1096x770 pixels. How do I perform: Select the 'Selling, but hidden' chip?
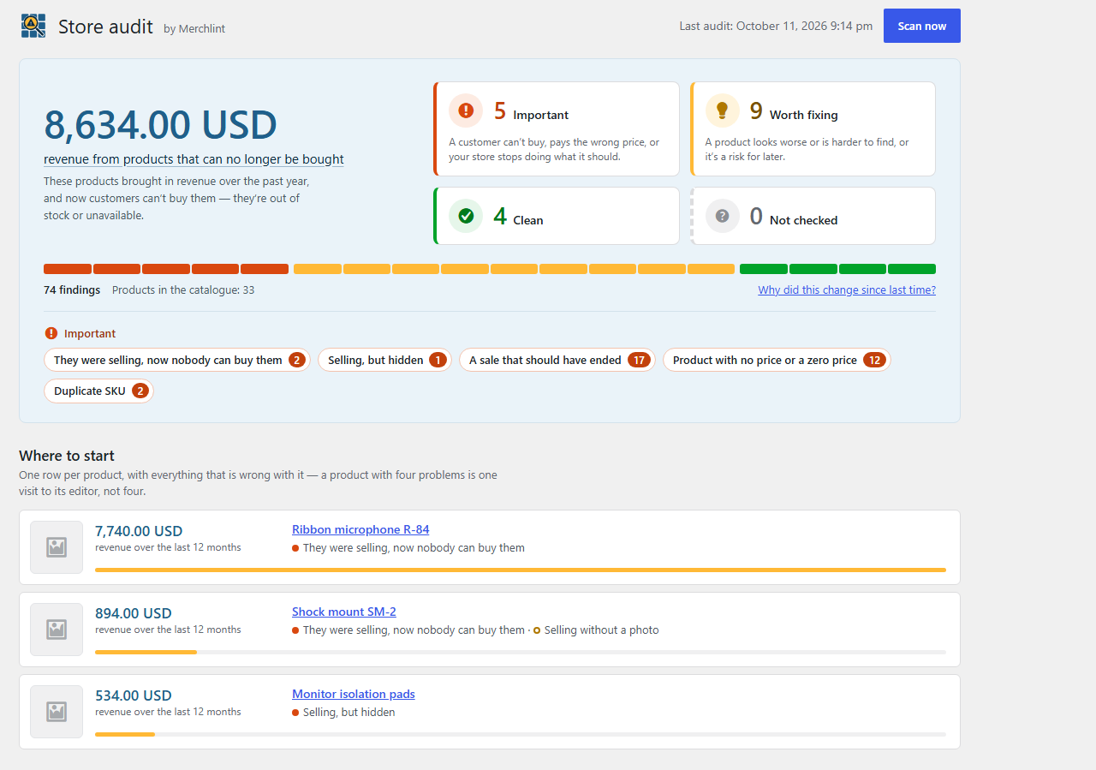coord(384,360)
